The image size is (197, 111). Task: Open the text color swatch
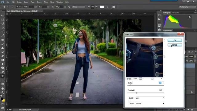[102, 7]
